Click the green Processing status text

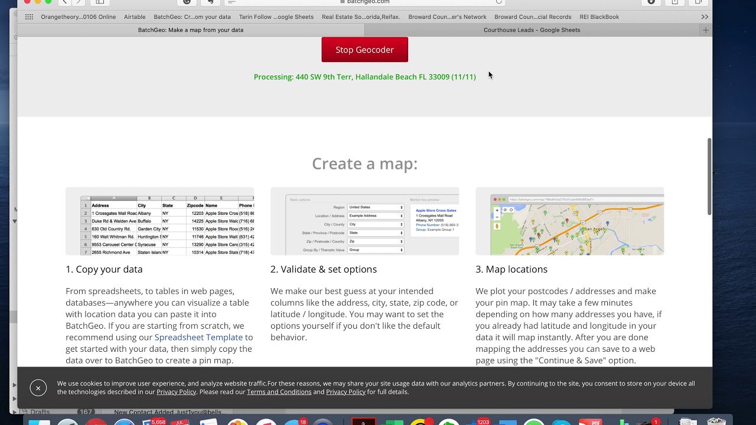pyautogui.click(x=364, y=77)
